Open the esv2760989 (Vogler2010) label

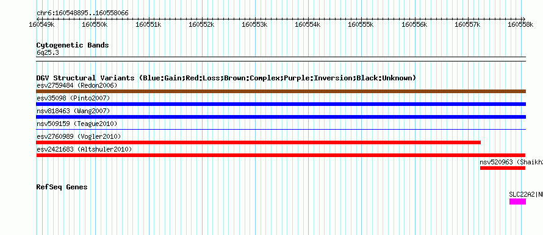coord(79,136)
